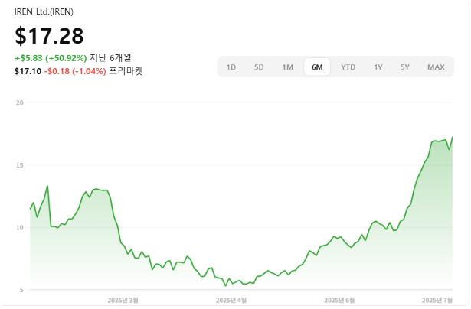Screen dimensions: 471x309
Task: Switch chart to 5D range
Action: (259, 67)
